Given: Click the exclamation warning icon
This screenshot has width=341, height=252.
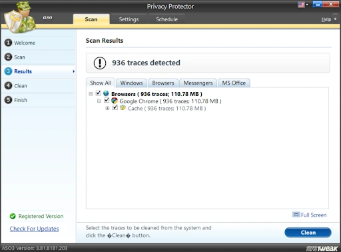Looking at the screenshot, I should (x=100, y=63).
